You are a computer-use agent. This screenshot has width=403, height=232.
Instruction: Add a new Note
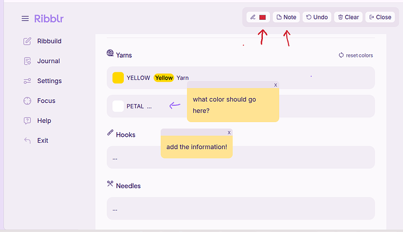(x=286, y=17)
